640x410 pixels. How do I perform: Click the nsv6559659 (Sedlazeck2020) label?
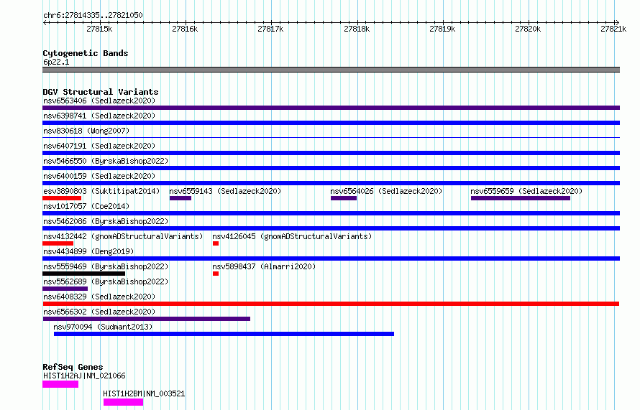(526, 191)
